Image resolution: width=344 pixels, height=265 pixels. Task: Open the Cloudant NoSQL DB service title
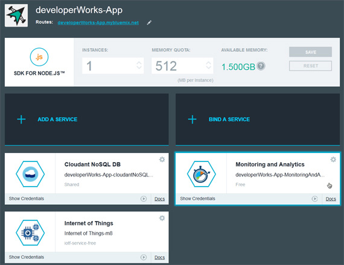click(x=92, y=164)
